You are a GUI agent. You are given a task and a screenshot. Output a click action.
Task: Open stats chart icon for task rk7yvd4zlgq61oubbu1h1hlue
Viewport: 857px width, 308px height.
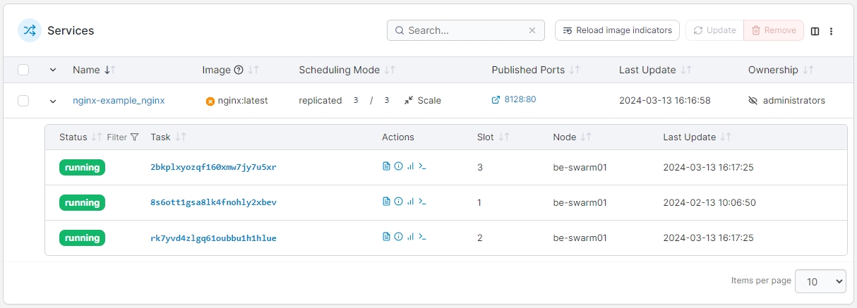coord(410,238)
